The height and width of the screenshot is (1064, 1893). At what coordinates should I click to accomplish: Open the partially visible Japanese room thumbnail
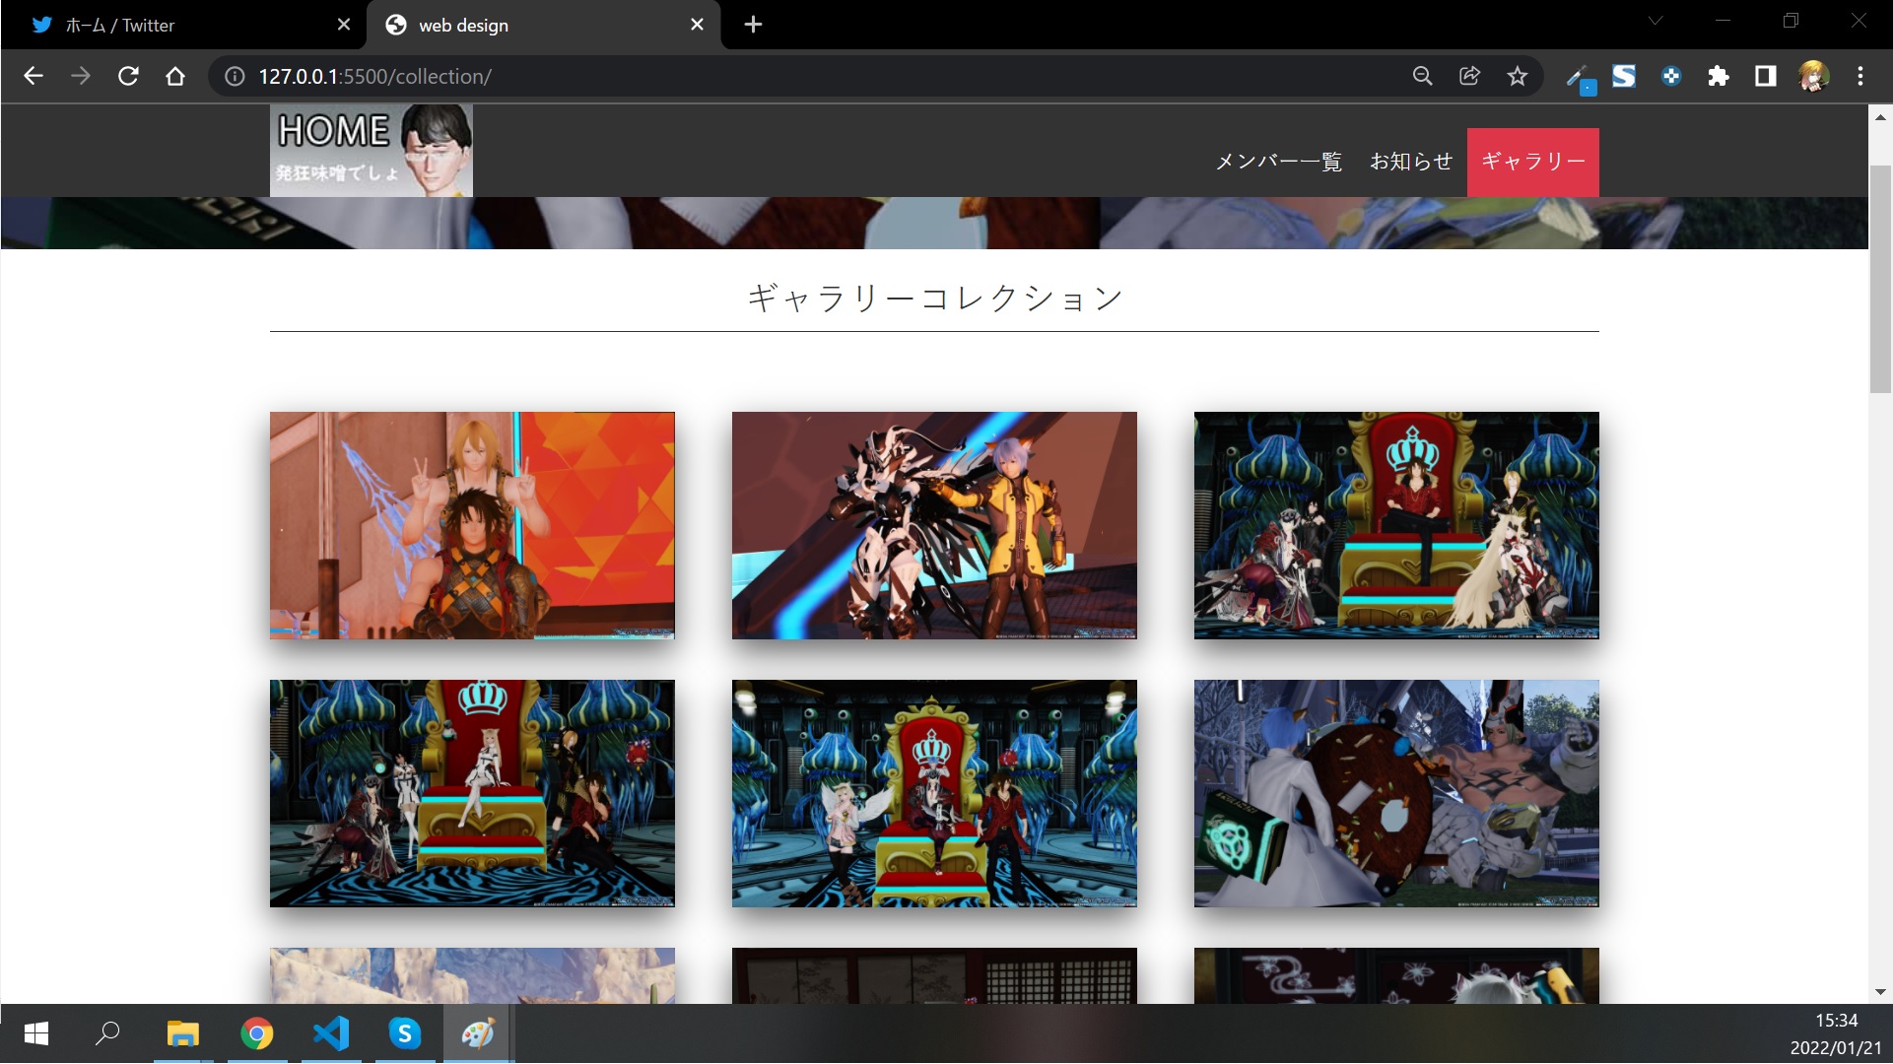point(934,975)
